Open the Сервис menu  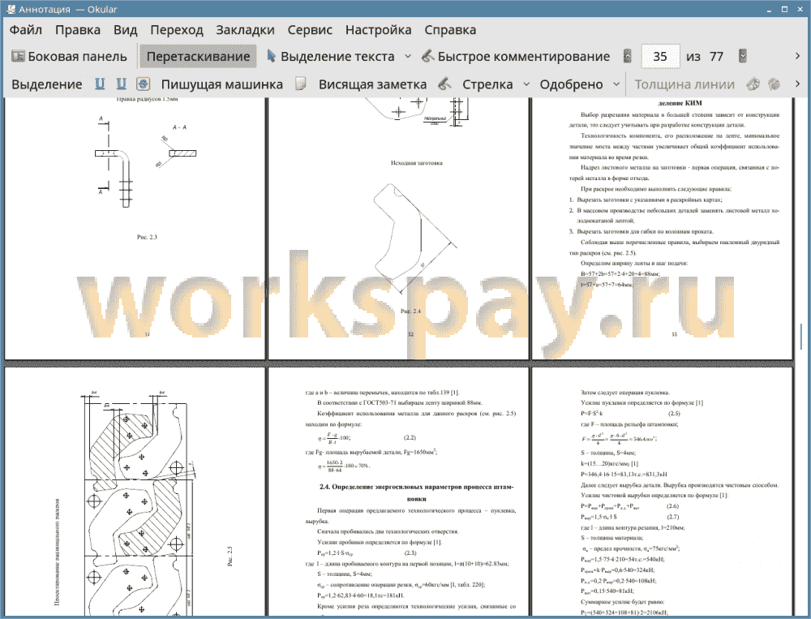310,30
